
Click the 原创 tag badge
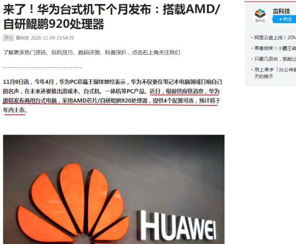8,38
